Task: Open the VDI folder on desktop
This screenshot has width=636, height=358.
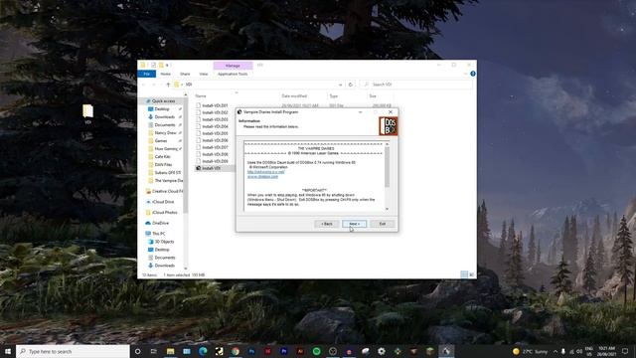Action: [x=87, y=114]
